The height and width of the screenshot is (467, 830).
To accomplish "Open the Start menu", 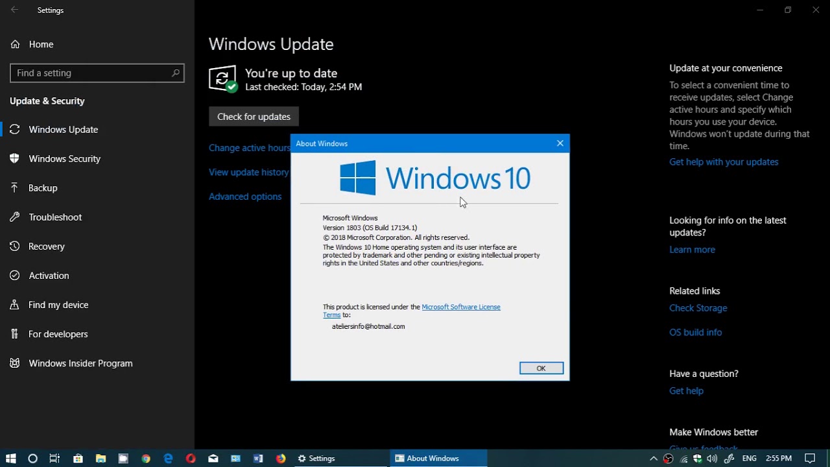I will 10,459.
